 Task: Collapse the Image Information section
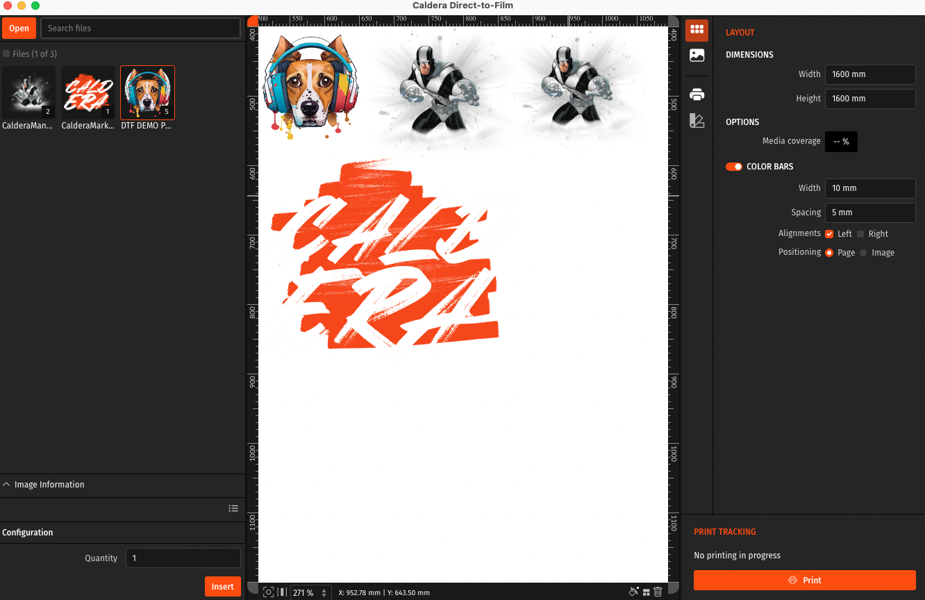pyautogui.click(x=7, y=485)
